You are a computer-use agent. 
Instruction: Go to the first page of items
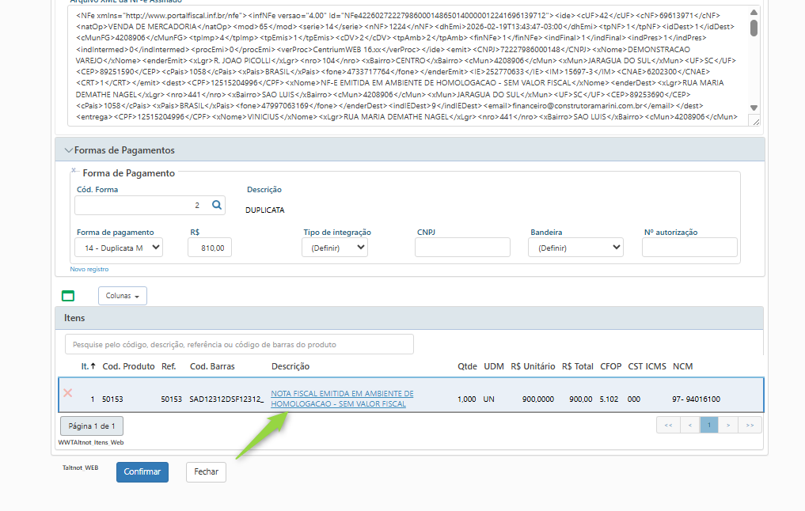(x=669, y=425)
